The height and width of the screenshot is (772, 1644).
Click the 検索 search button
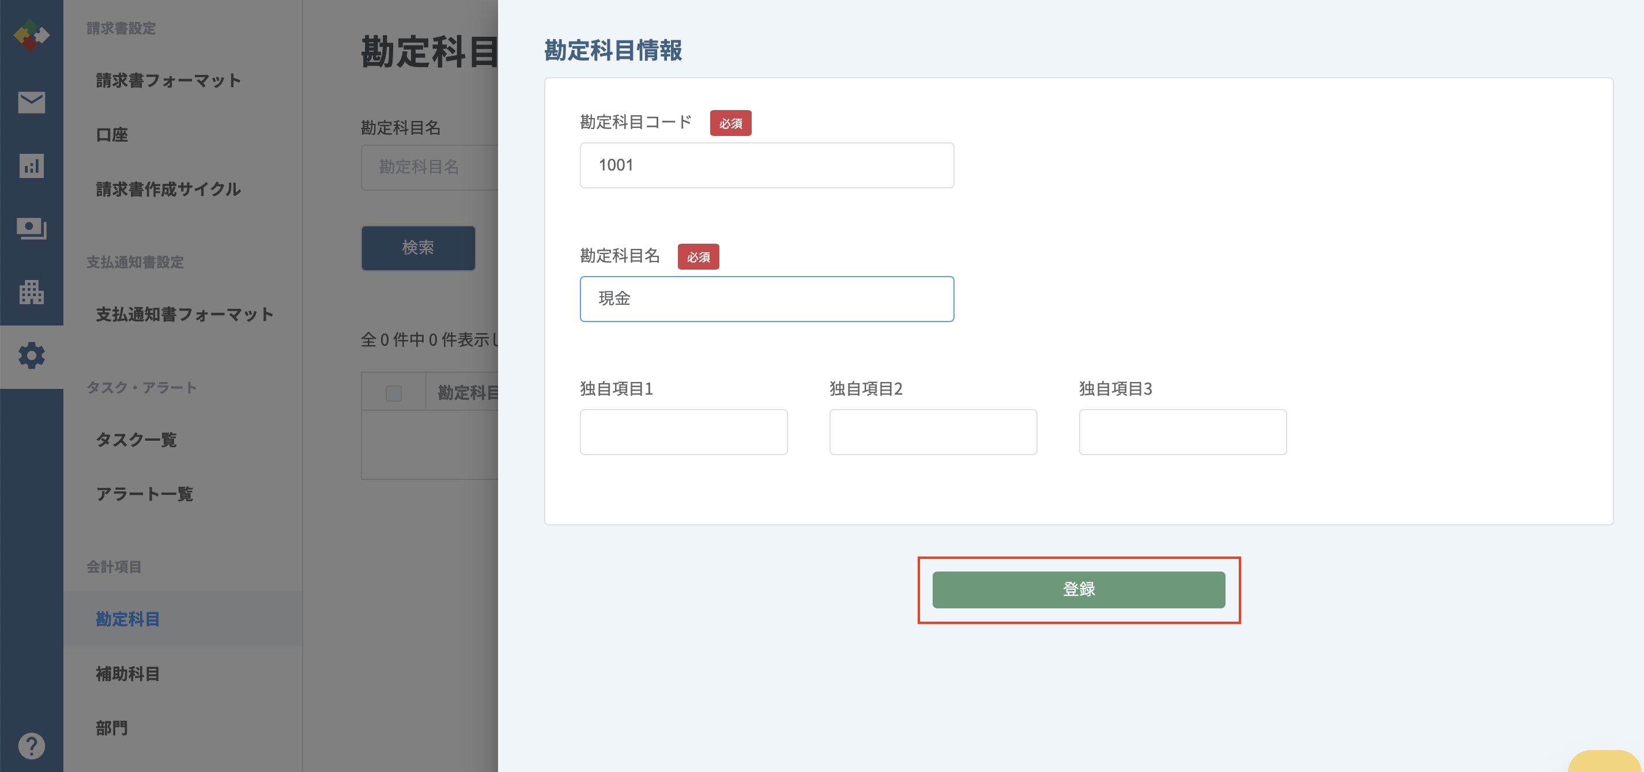(x=418, y=248)
